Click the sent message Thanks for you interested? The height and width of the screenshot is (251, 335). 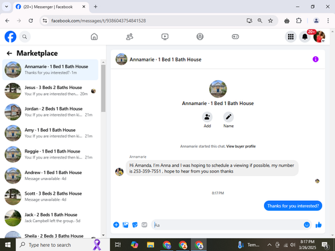coord(293,205)
